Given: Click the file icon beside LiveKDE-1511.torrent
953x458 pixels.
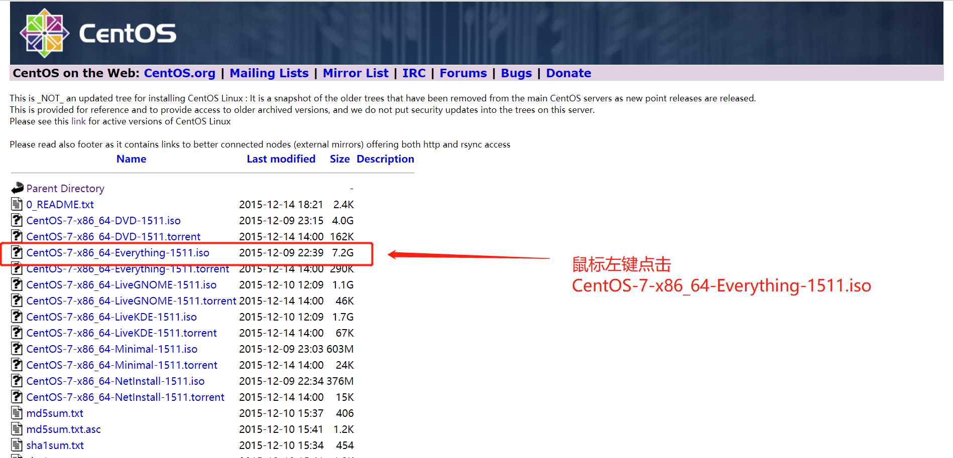Looking at the screenshot, I should pyautogui.click(x=17, y=333).
